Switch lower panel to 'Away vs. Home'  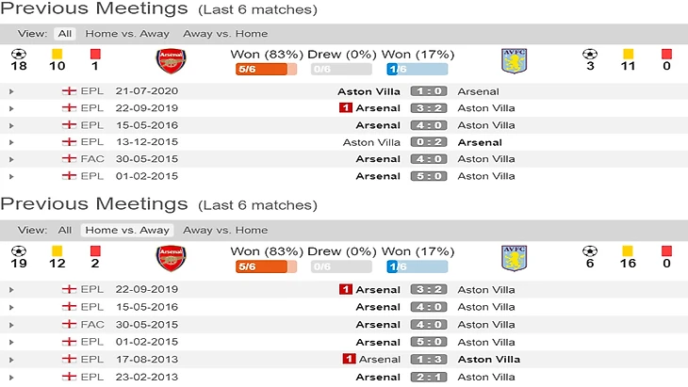pos(225,230)
